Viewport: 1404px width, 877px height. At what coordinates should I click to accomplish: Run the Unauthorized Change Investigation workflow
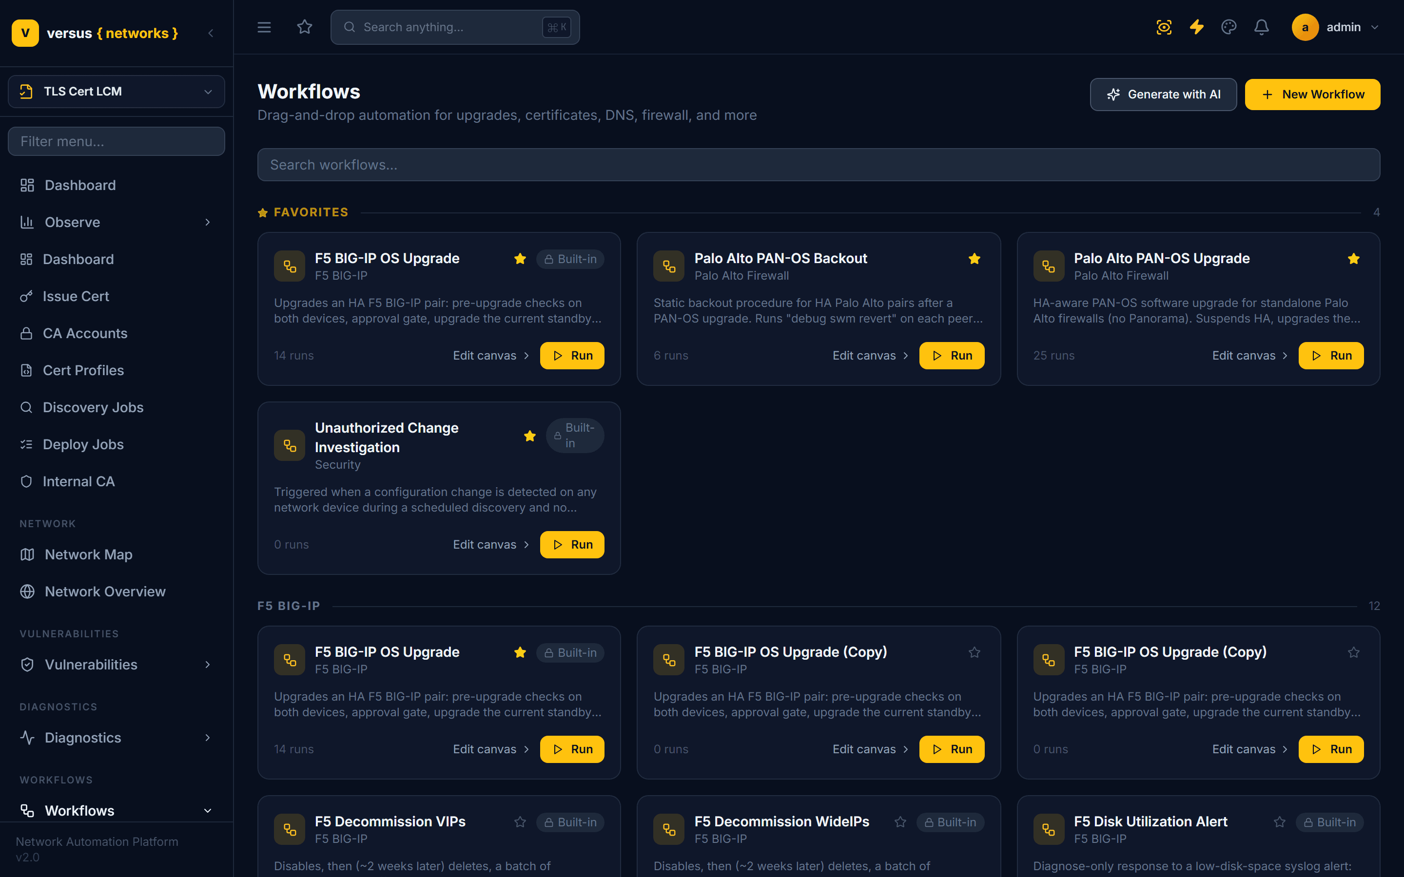(x=572, y=545)
